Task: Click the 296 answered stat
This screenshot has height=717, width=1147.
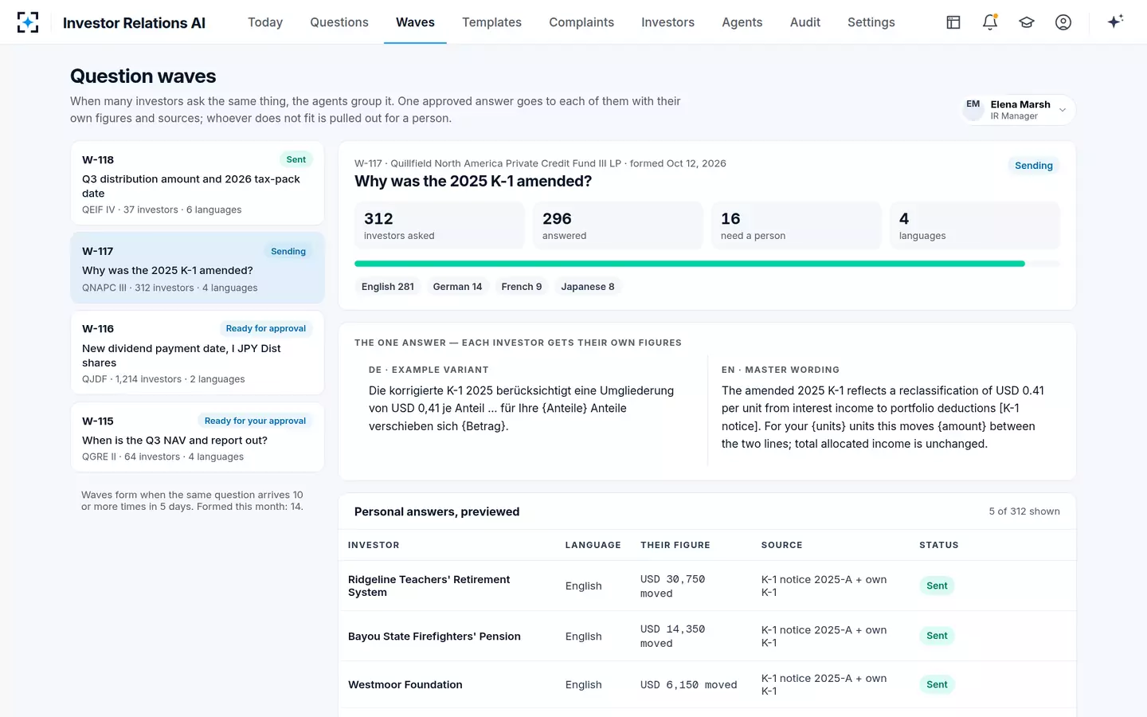Action: pos(618,225)
